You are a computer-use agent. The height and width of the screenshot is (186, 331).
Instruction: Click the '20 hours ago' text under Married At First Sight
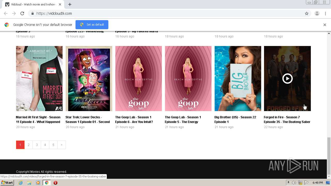point(25,127)
